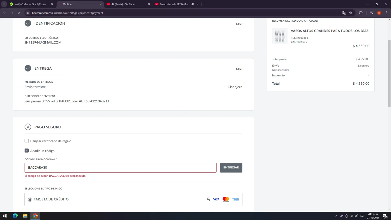Click the Visa card logo
391x220 pixels.
pyautogui.click(x=216, y=199)
